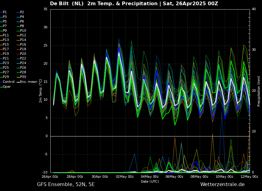Select the P16 legend label

(x=22, y=45)
